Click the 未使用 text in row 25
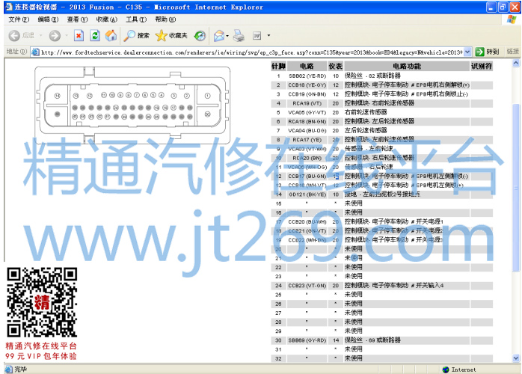This screenshot has height=374, width=522. [353, 295]
